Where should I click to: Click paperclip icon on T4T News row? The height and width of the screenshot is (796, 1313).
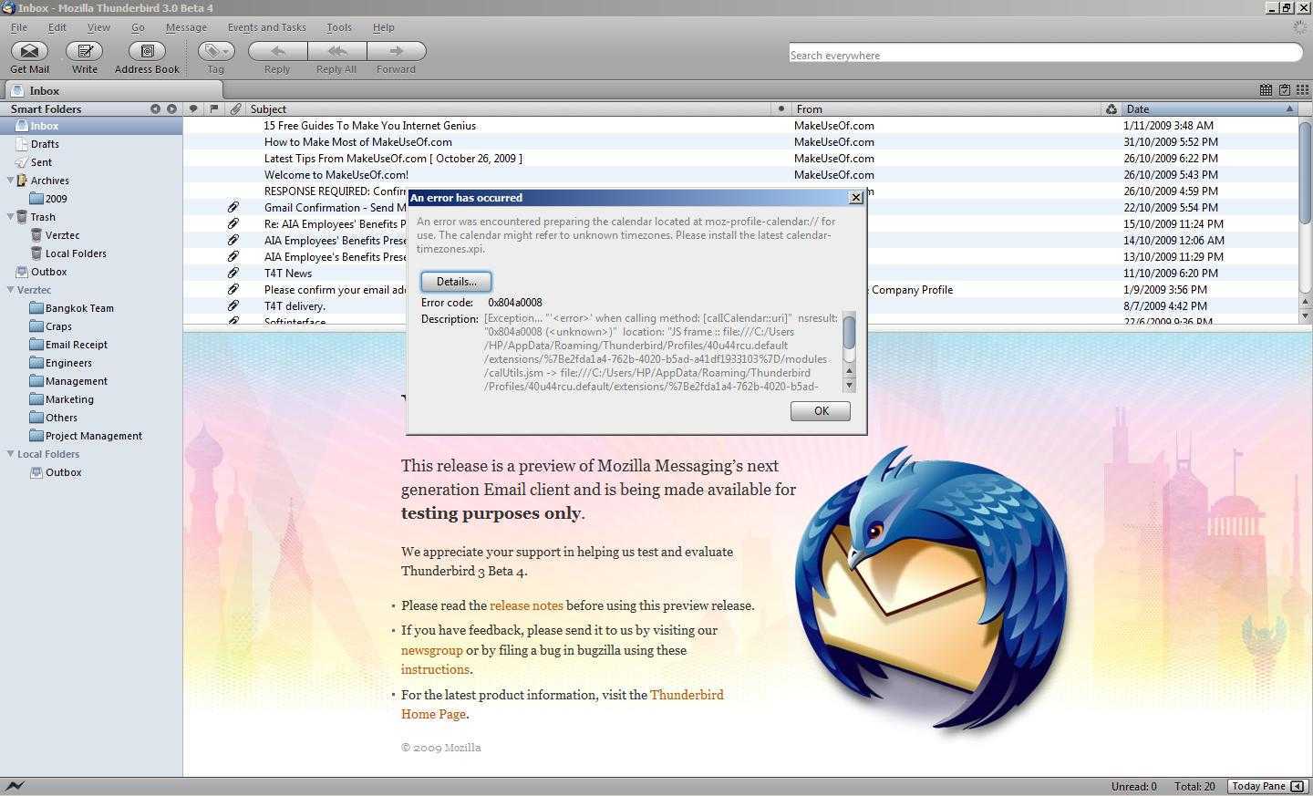click(x=233, y=273)
